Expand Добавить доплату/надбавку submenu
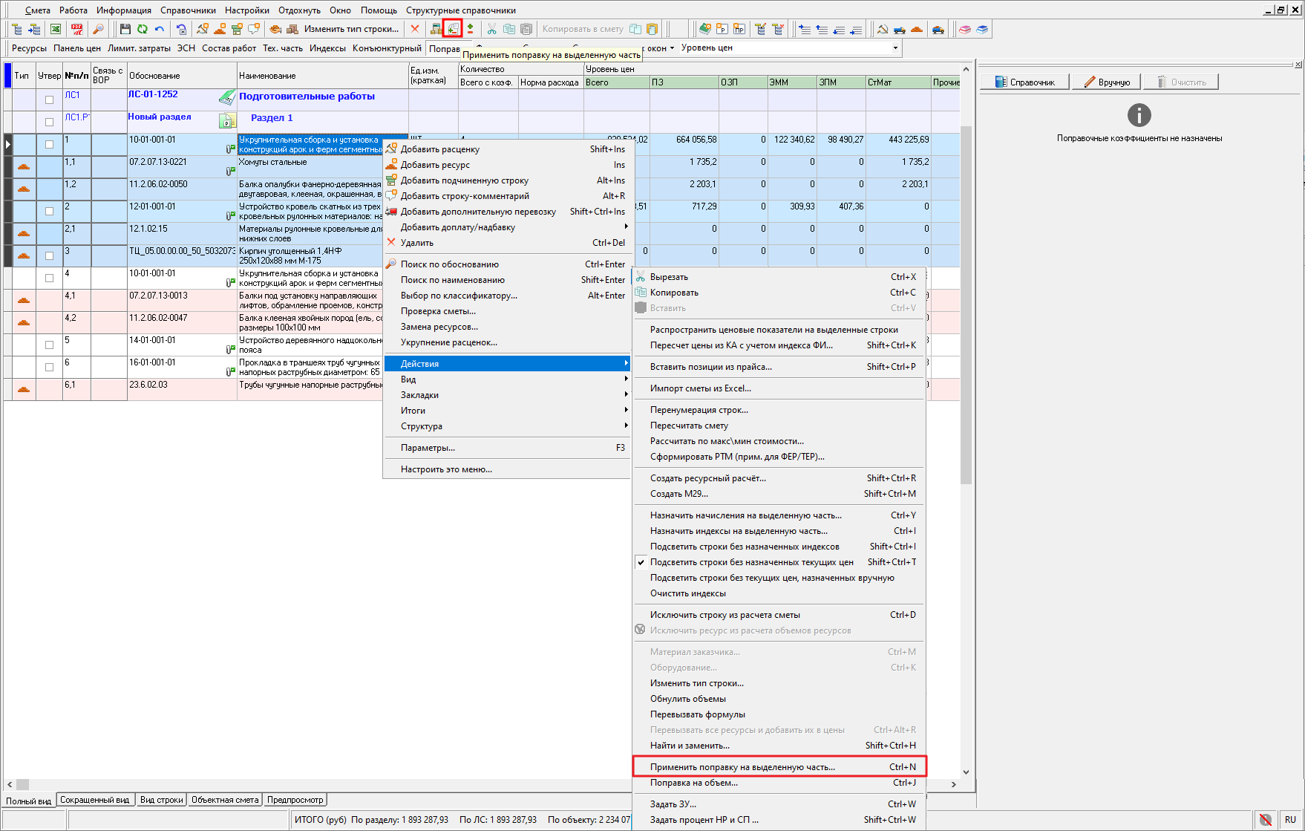The image size is (1305, 831). (507, 227)
